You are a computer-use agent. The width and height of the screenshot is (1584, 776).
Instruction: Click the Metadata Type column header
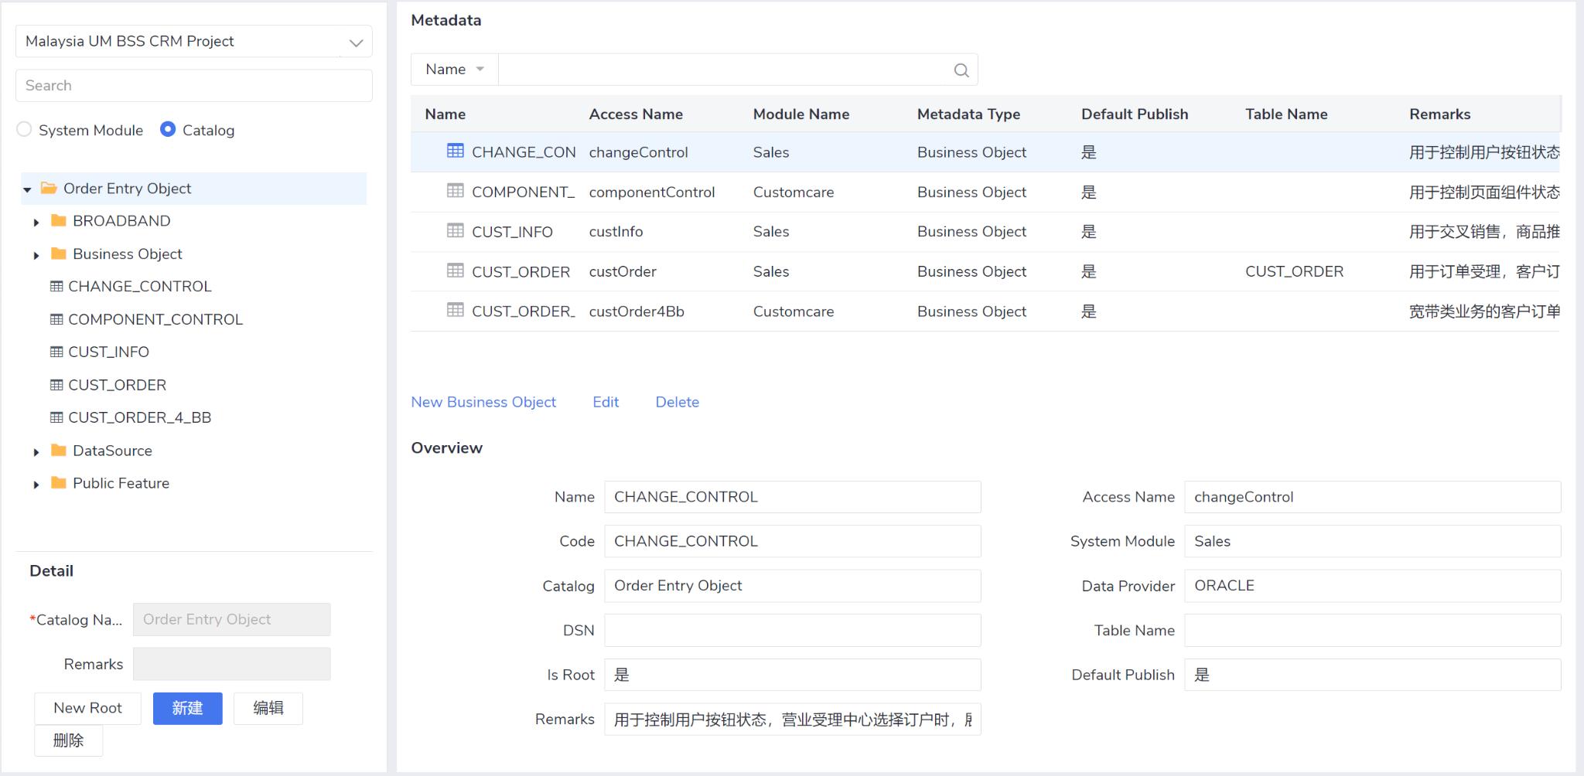point(968,114)
